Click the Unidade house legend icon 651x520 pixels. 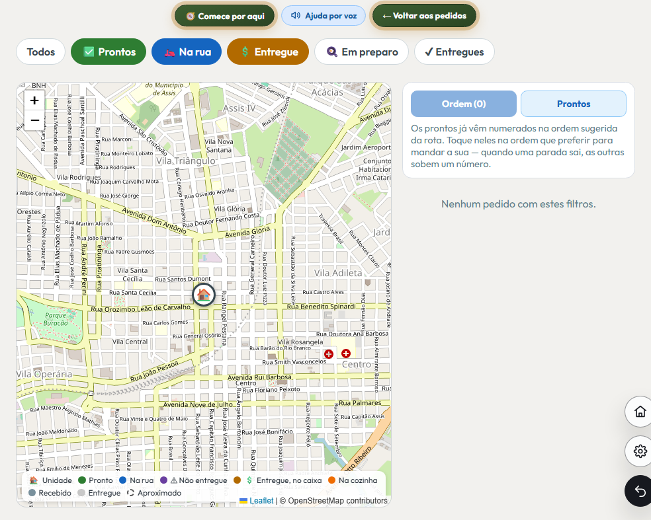34,480
